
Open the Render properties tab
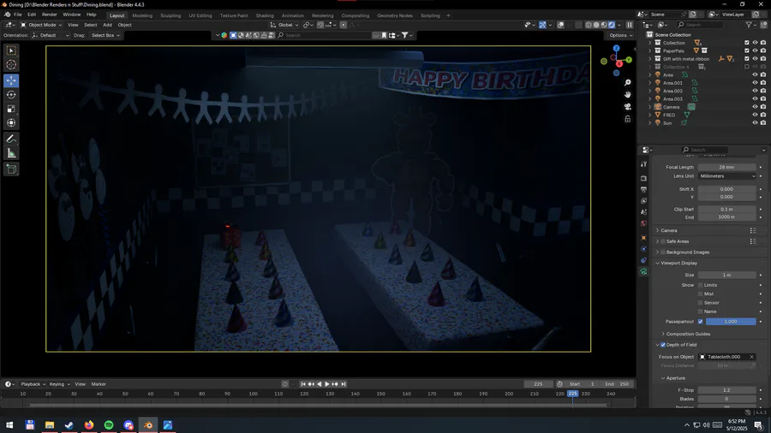point(643,178)
